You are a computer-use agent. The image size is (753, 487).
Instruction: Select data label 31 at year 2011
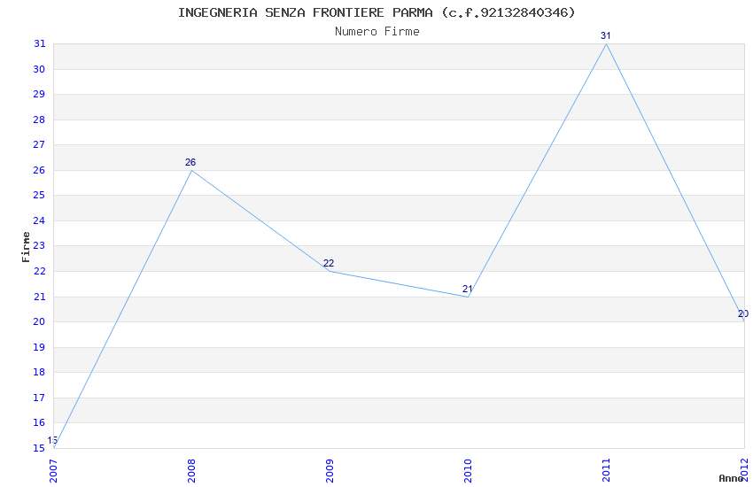point(606,35)
